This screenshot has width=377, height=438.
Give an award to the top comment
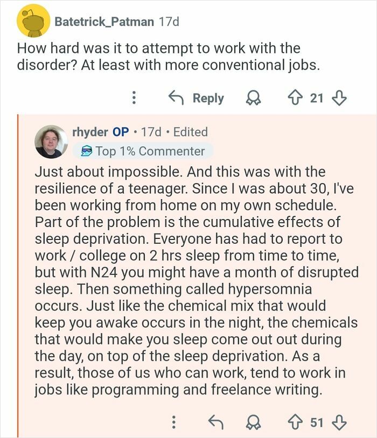pyautogui.click(x=254, y=98)
